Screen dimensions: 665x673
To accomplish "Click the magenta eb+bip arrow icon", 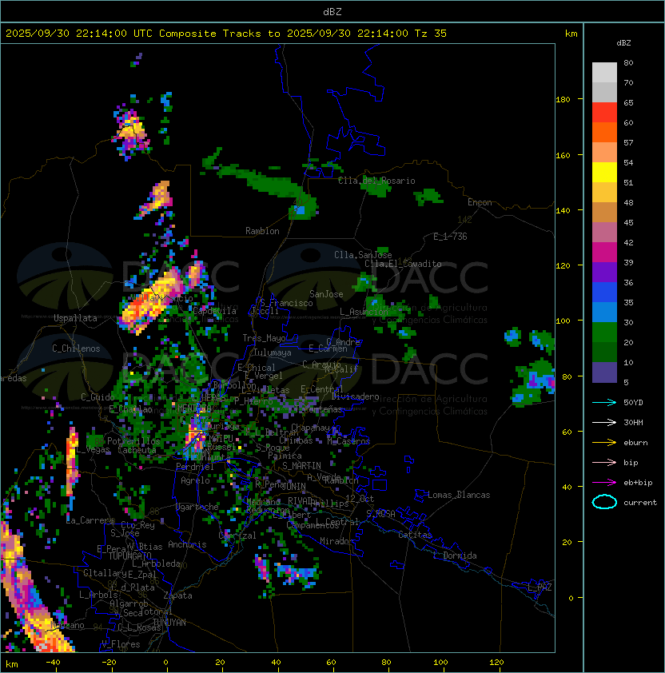I will click(604, 483).
